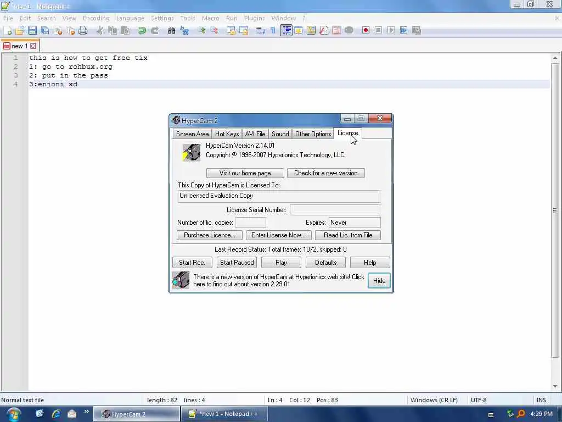Click the Playback macro icon

coord(391,31)
